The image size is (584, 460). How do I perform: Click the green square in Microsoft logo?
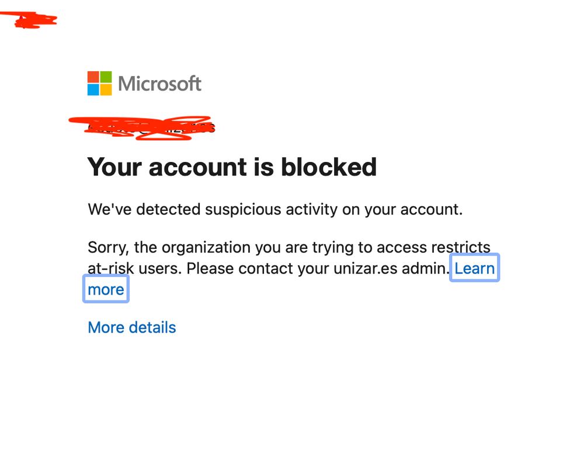106,77
